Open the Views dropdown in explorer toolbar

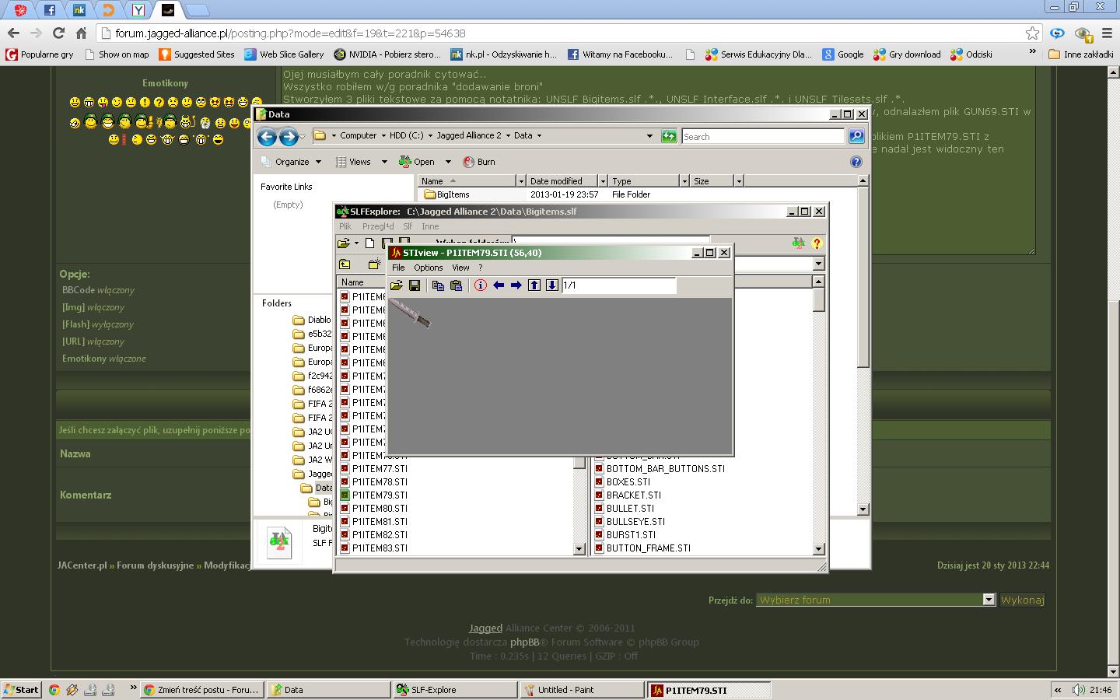pos(361,162)
